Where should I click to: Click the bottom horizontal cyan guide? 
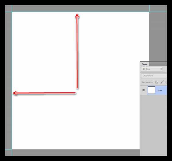click(x=8, y=149)
